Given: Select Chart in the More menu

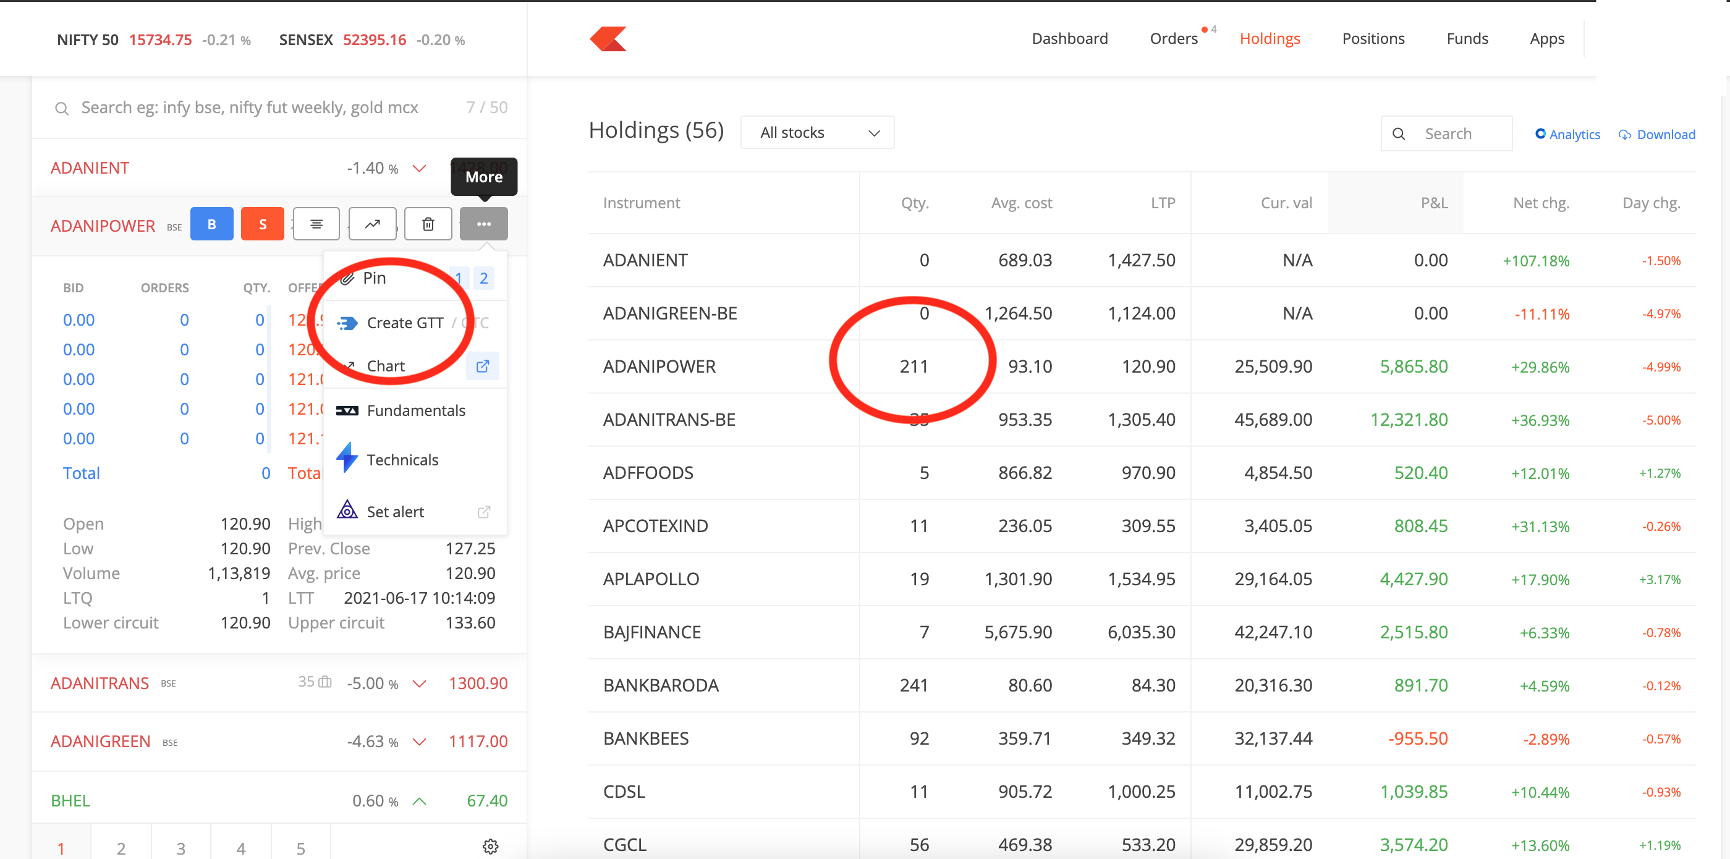Looking at the screenshot, I should 386,366.
